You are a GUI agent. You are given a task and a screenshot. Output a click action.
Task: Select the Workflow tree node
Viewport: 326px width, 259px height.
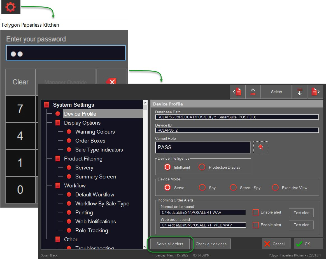(75, 185)
